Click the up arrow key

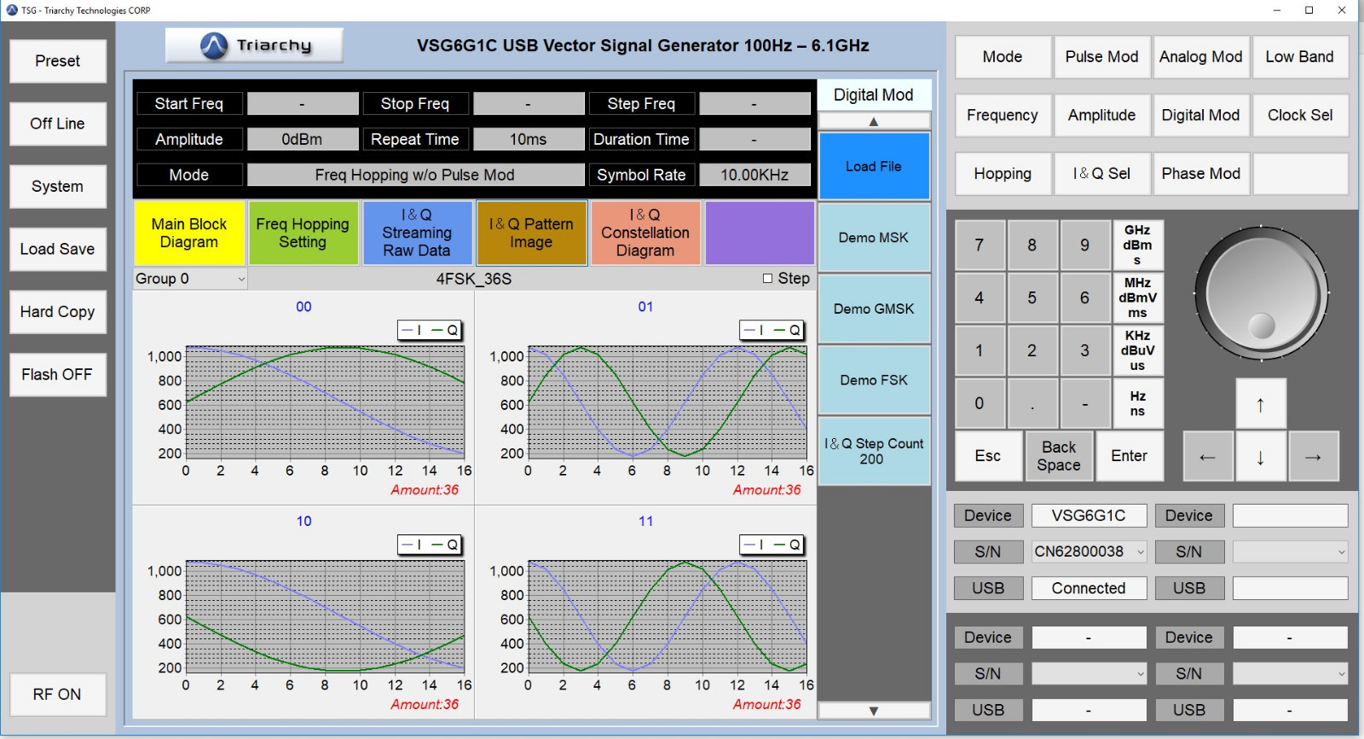[x=1260, y=403]
